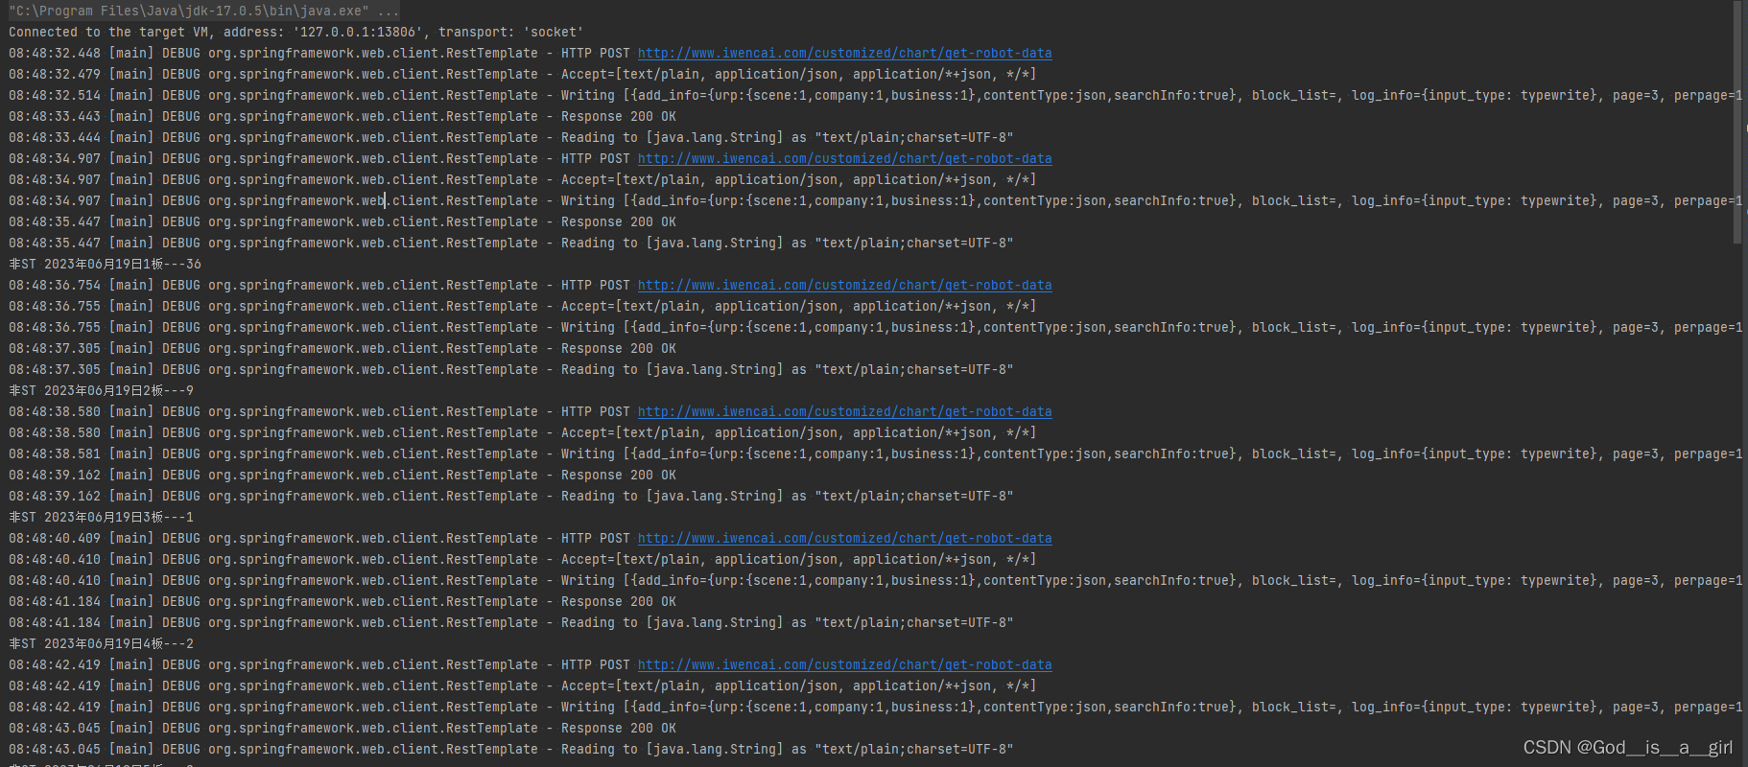Click 'Reading to [java.lang.String]' at 08:48:43.045

pos(673,750)
